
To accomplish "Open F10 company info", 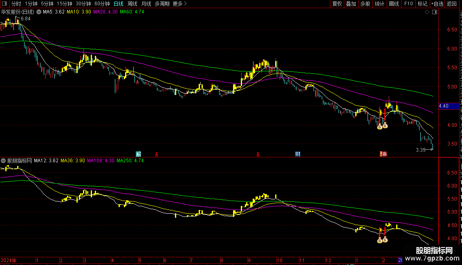I will 408,4.
